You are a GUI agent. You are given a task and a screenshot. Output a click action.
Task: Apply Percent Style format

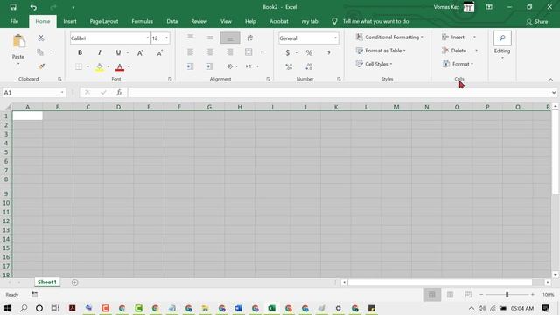point(309,52)
